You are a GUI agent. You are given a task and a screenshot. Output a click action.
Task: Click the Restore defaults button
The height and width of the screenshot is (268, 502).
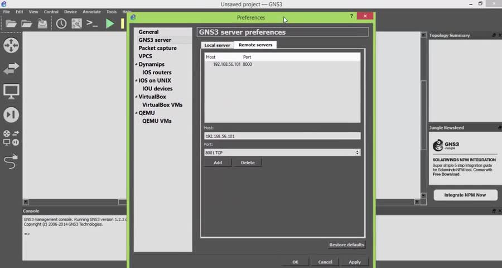pyautogui.click(x=346, y=245)
